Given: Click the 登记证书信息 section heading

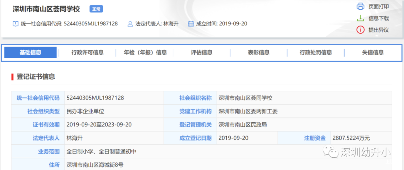Looking at the screenshot, I should tap(36, 77).
